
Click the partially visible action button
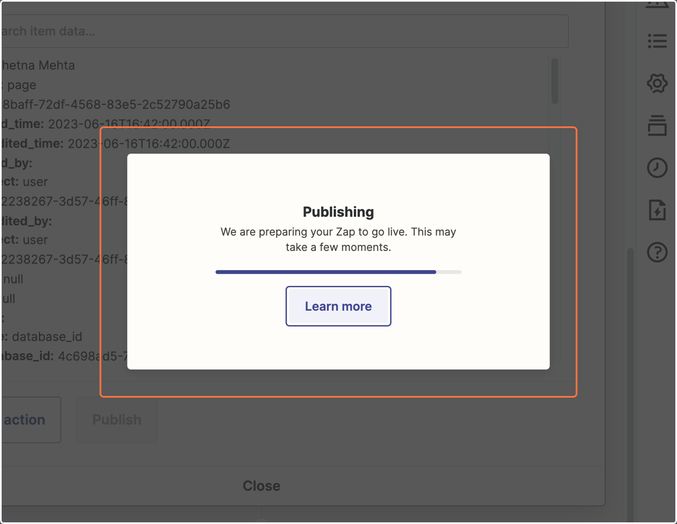[30, 420]
